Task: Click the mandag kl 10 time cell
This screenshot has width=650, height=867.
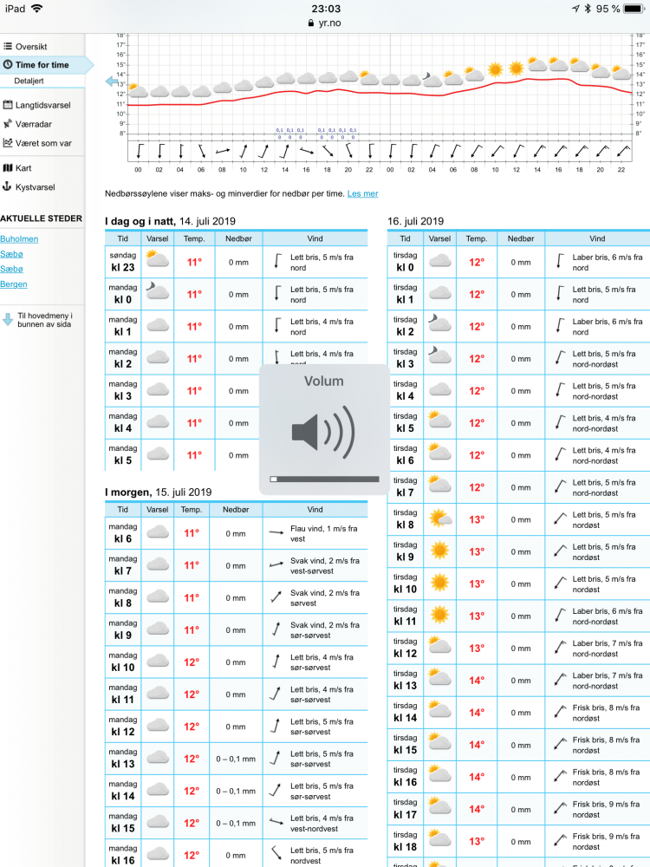Action: pyautogui.click(x=123, y=662)
